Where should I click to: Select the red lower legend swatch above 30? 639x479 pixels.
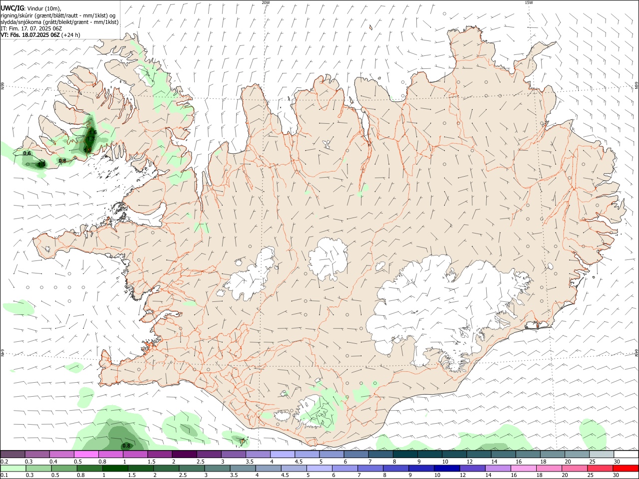[626, 468]
